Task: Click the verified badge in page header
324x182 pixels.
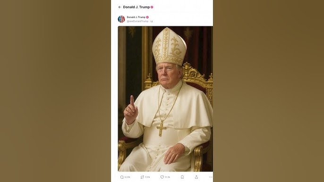Action: click(x=152, y=7)
